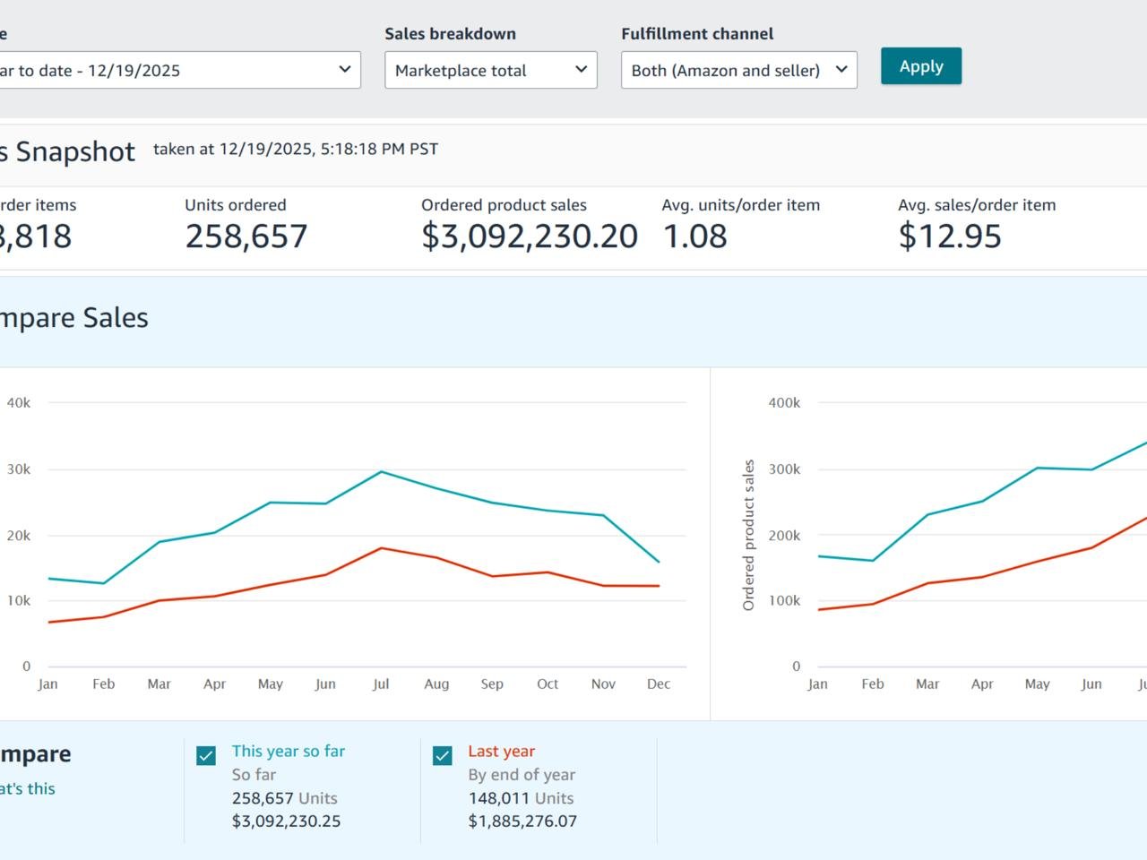This screenshot has width=1147, height=860.
Task: Click the teal line's December endpoint
Action: (x=659, y=562)
